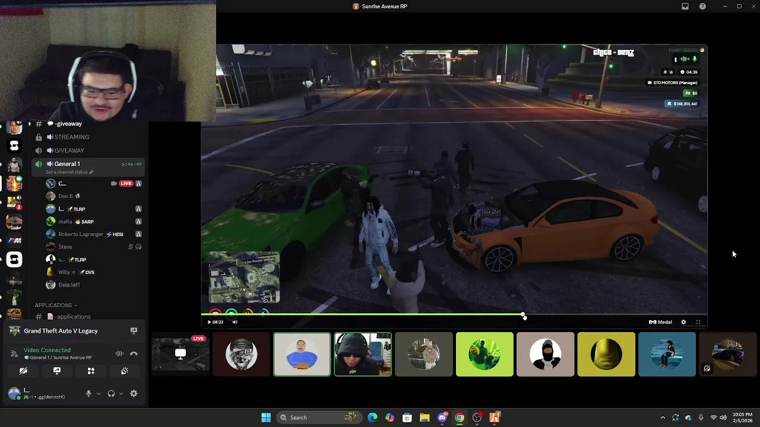Image resolution: width=760 pixels, height=427 pixels.
Task: Click the Medal logo link in player
Action: (660, 322)
